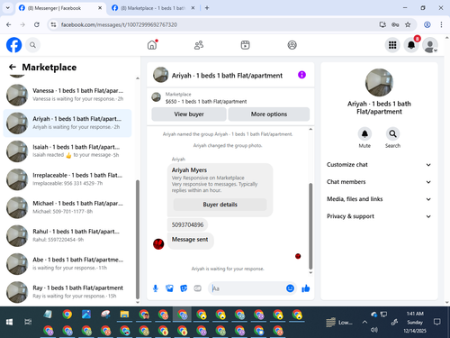Open Vanessa conversation in the list
450x338 pixels.
coord(67,95)
